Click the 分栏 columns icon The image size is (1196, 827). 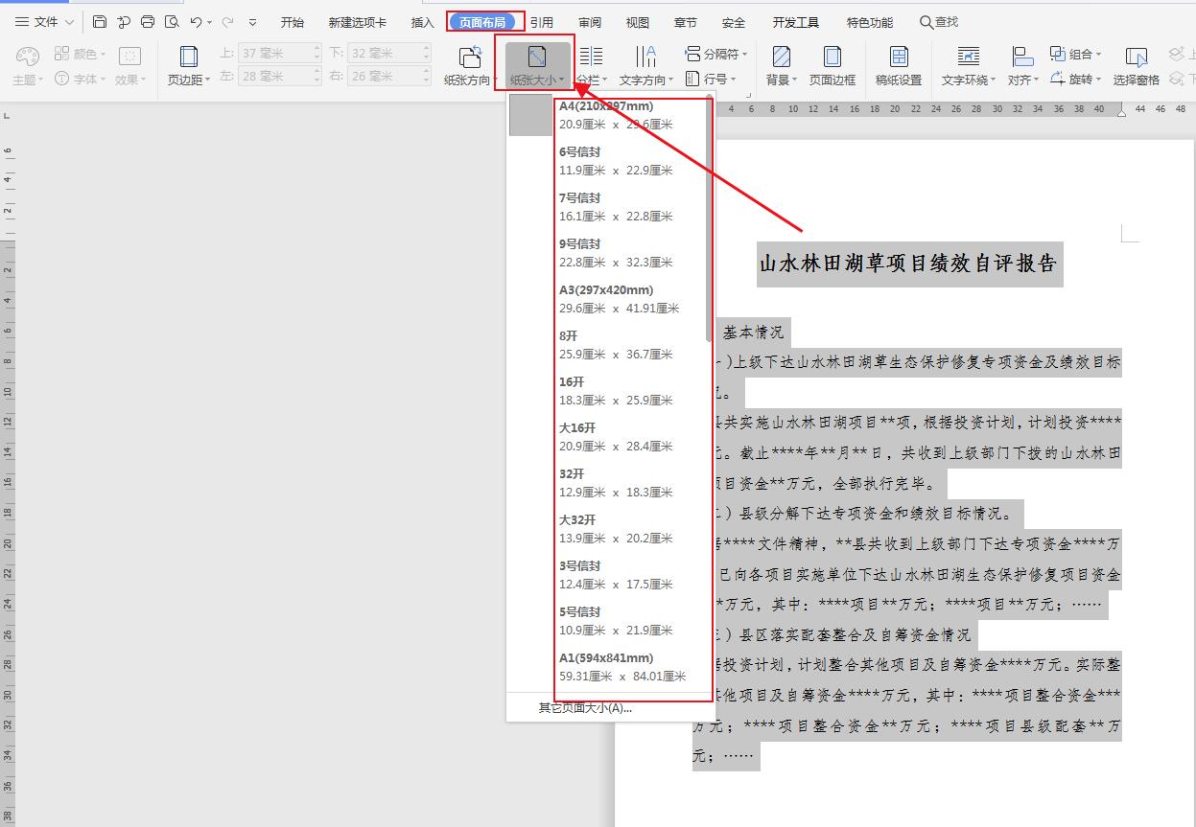coord(592,57)
